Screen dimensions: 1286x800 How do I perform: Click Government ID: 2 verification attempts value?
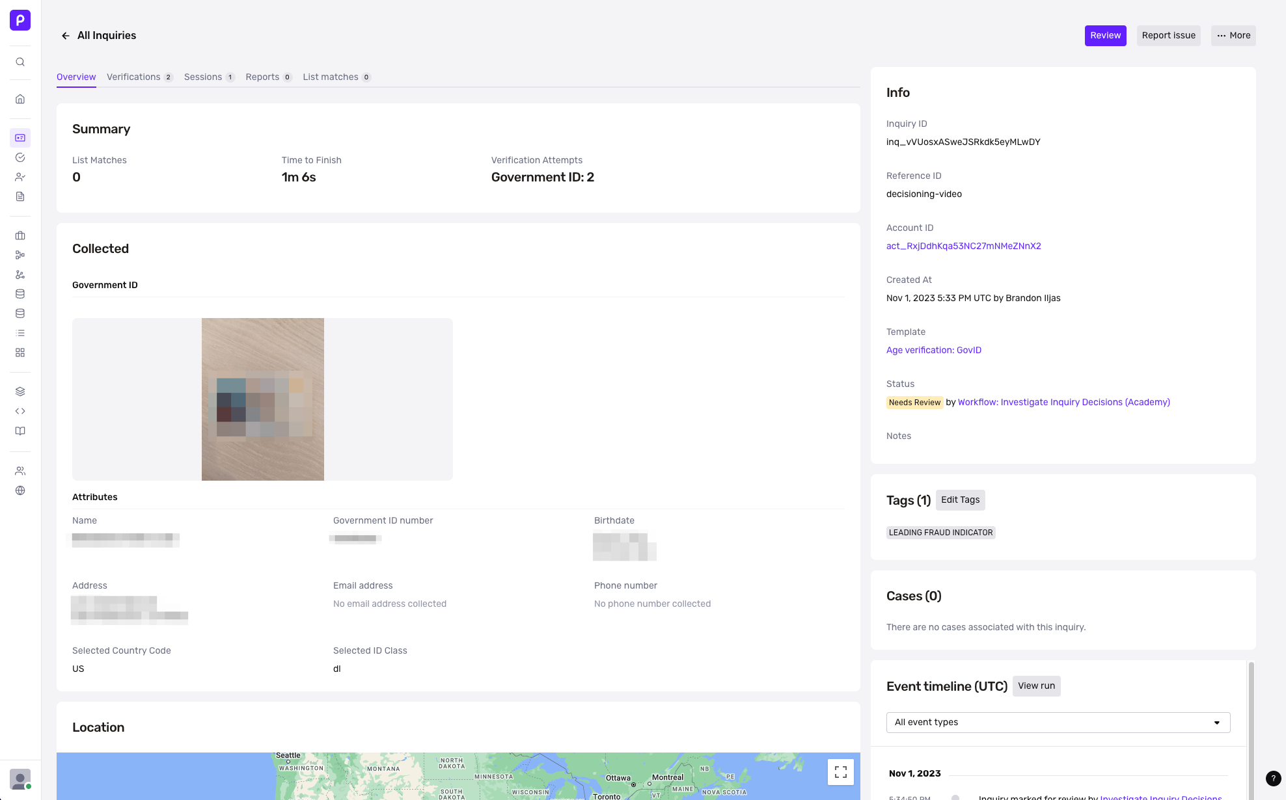click(542, 177)
